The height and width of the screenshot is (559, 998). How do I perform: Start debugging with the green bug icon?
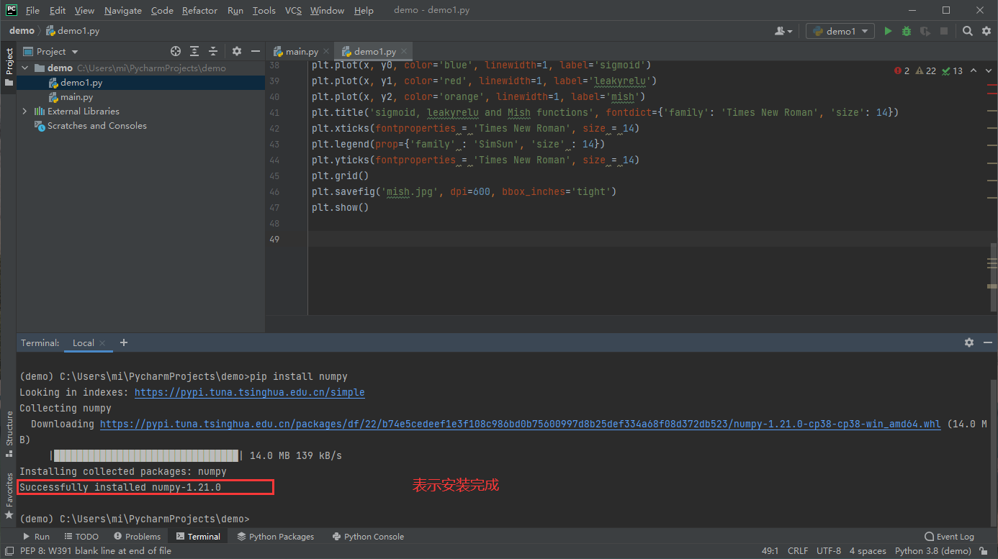[907, 31]
